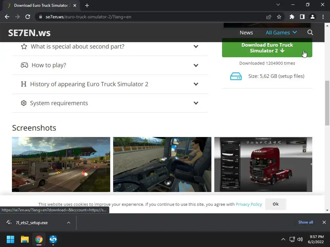Click the scrollbar up arrow
330x247 pixels.
(x=327, y=26)
